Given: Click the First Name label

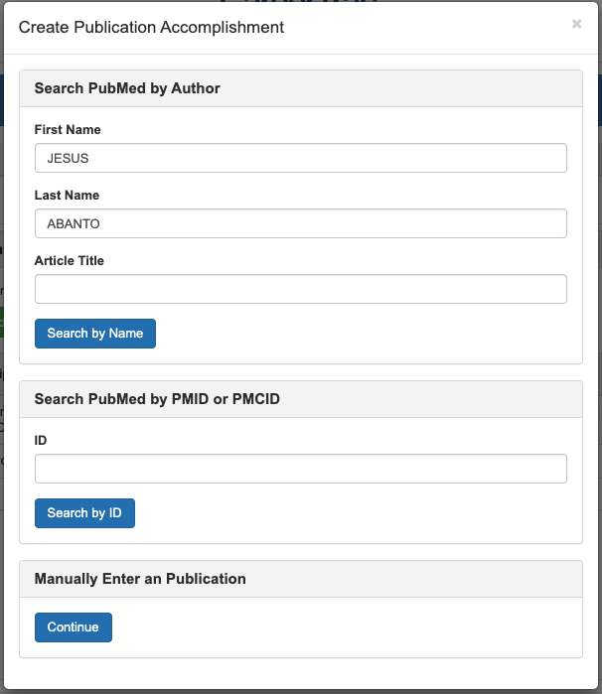Looking at the screenshot, I should click(68, 130).
